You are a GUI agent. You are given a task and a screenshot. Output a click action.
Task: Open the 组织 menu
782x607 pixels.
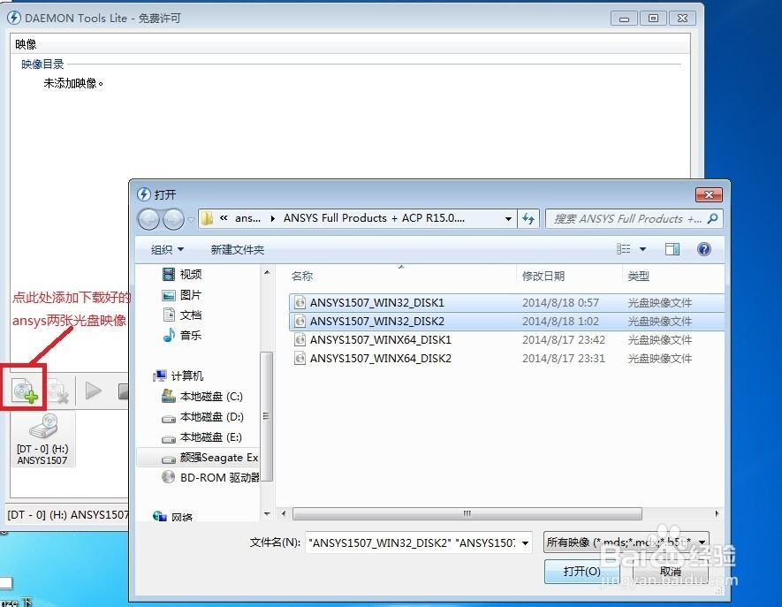click(167, 249)
